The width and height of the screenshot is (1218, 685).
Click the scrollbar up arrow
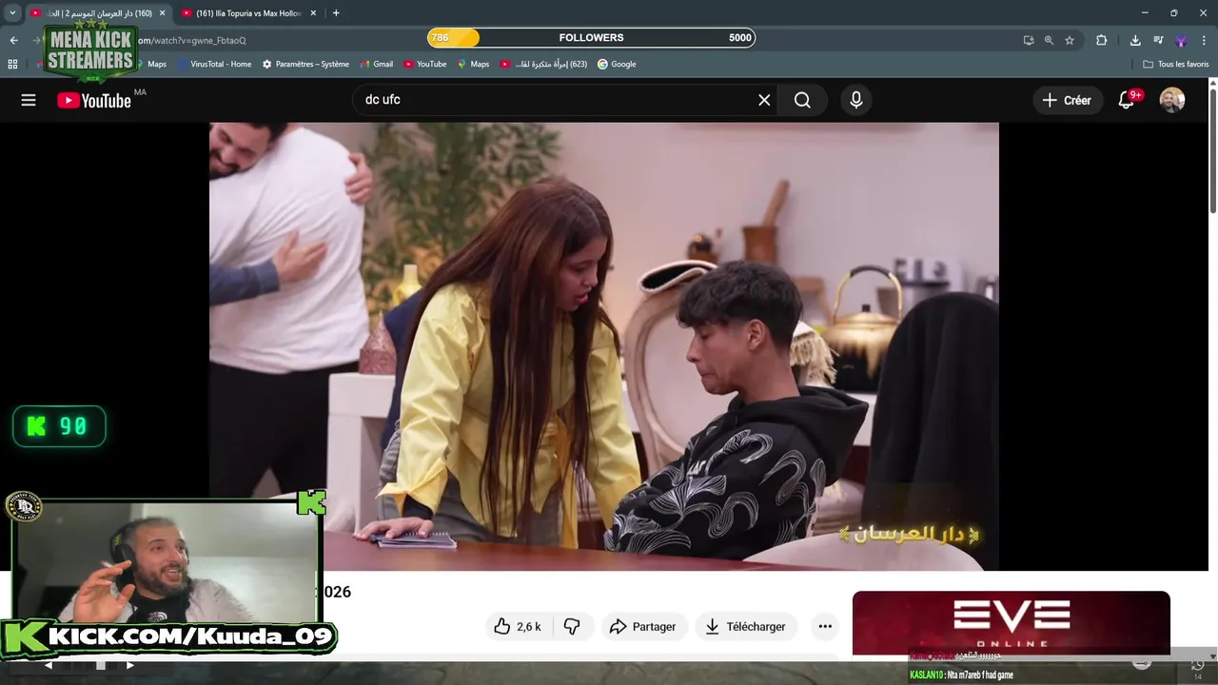1212,84
